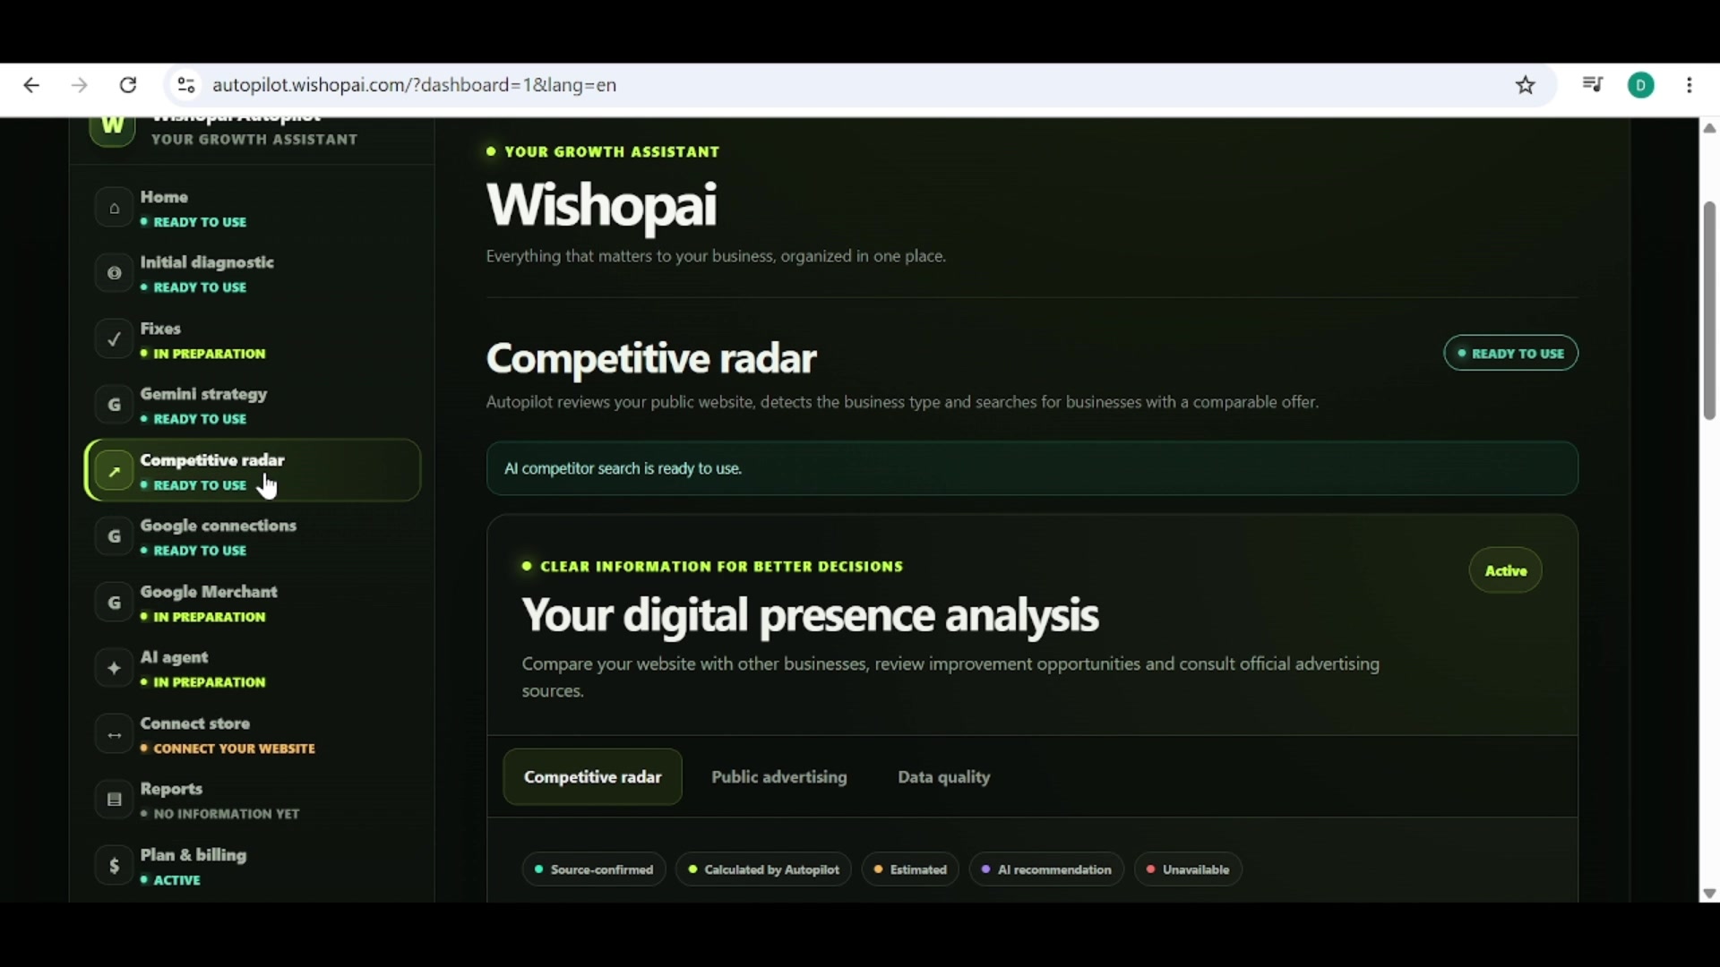Open Gemini strategy in the sidebar
The height and width of the screenshot is (967, 1720).
253,405
